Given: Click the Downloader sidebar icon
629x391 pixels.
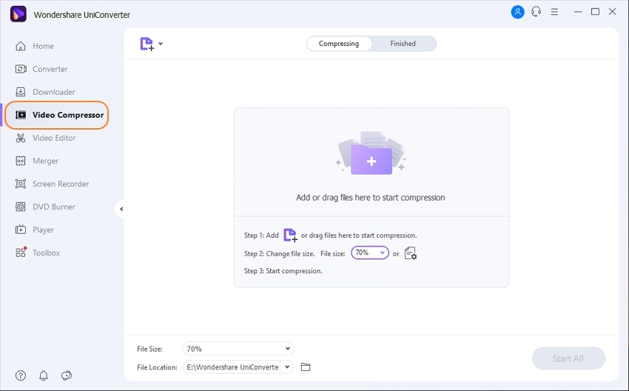Looking at the screenshot, I should pyautogui.click(x=21, y=92).
